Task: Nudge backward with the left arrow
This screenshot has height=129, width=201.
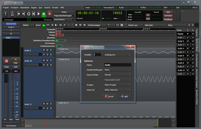Action: (x=189, y=25)
